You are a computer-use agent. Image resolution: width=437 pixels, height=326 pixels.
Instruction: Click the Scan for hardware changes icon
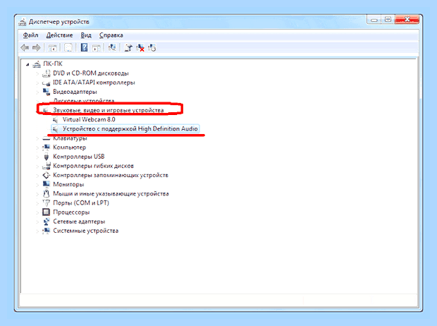click(x=112, y=48)
